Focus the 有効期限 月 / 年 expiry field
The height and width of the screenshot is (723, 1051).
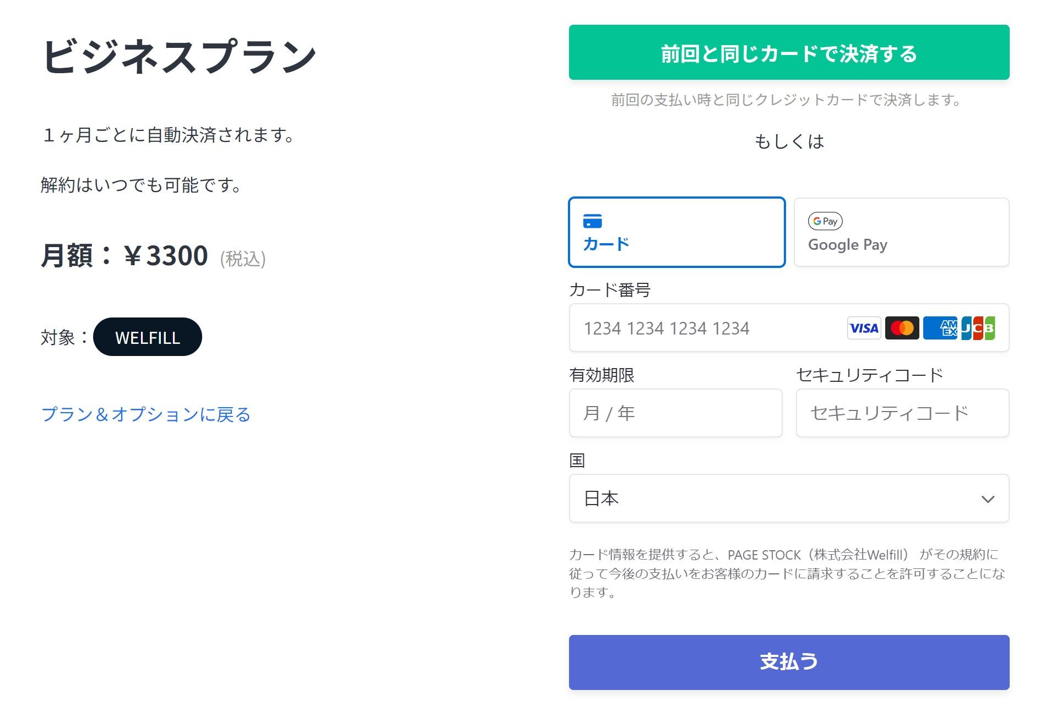[x=675, y=413]
